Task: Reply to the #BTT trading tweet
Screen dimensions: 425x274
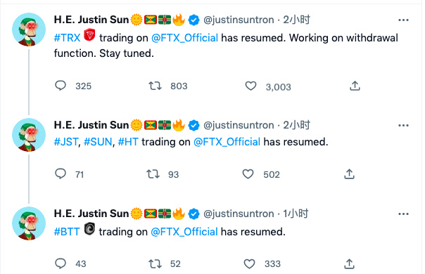Action: [x=61, y=263]
